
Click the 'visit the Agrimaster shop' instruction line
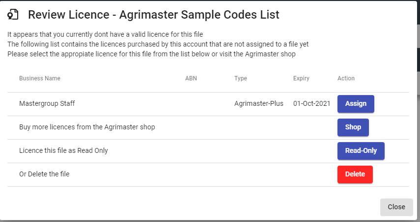tap(151, 54)
